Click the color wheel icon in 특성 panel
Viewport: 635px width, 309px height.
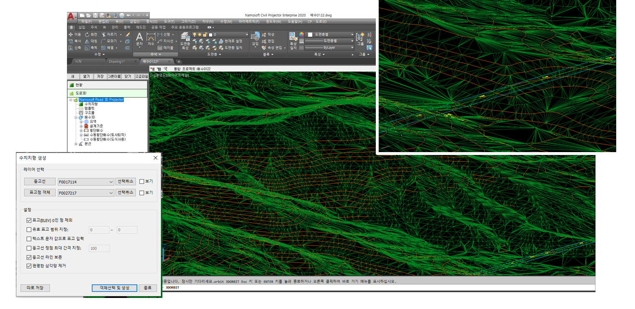click(x=302, y=35)
